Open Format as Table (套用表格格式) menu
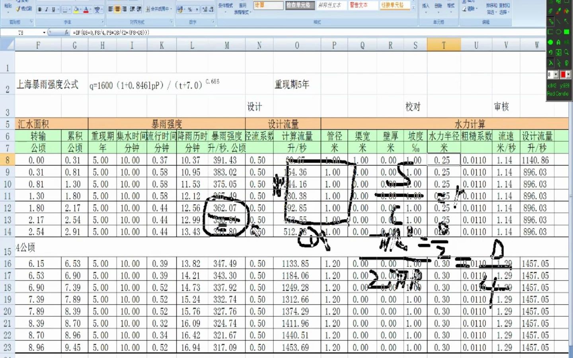The height and width of the screenshot is (358, 573). [x=242, y=9]
